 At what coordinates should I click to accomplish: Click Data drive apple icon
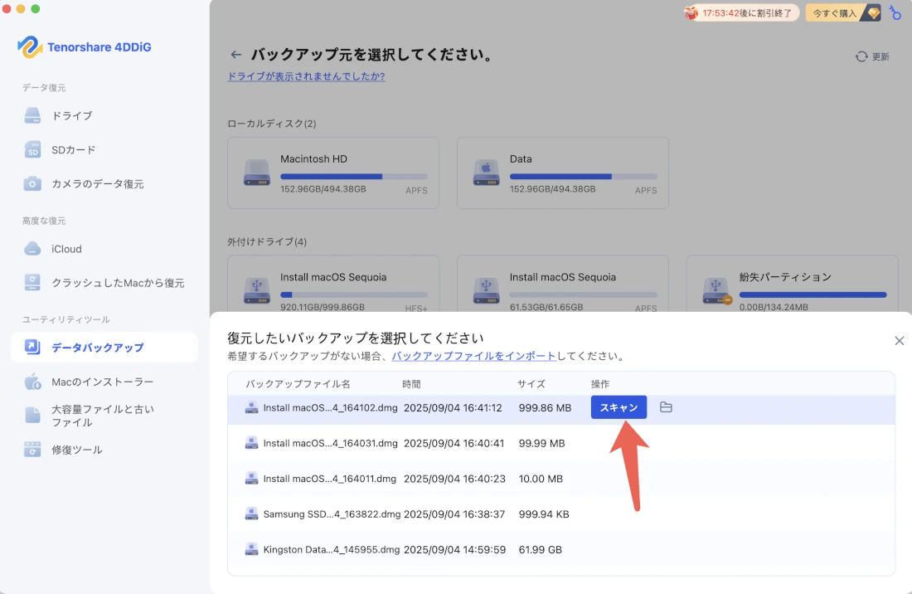[x=486, y=173]
